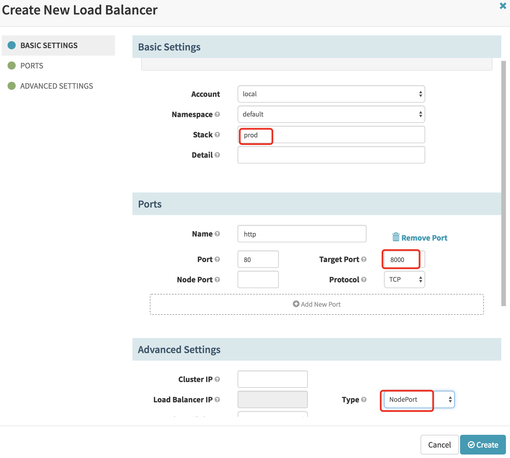Expand the Namespace dropdown set to default
510x458 pixels.
(331, 114)
